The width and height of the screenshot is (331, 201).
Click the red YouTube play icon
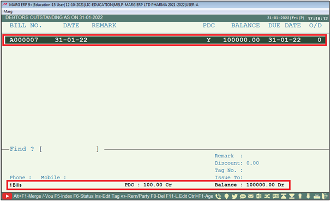pos(7,196)
